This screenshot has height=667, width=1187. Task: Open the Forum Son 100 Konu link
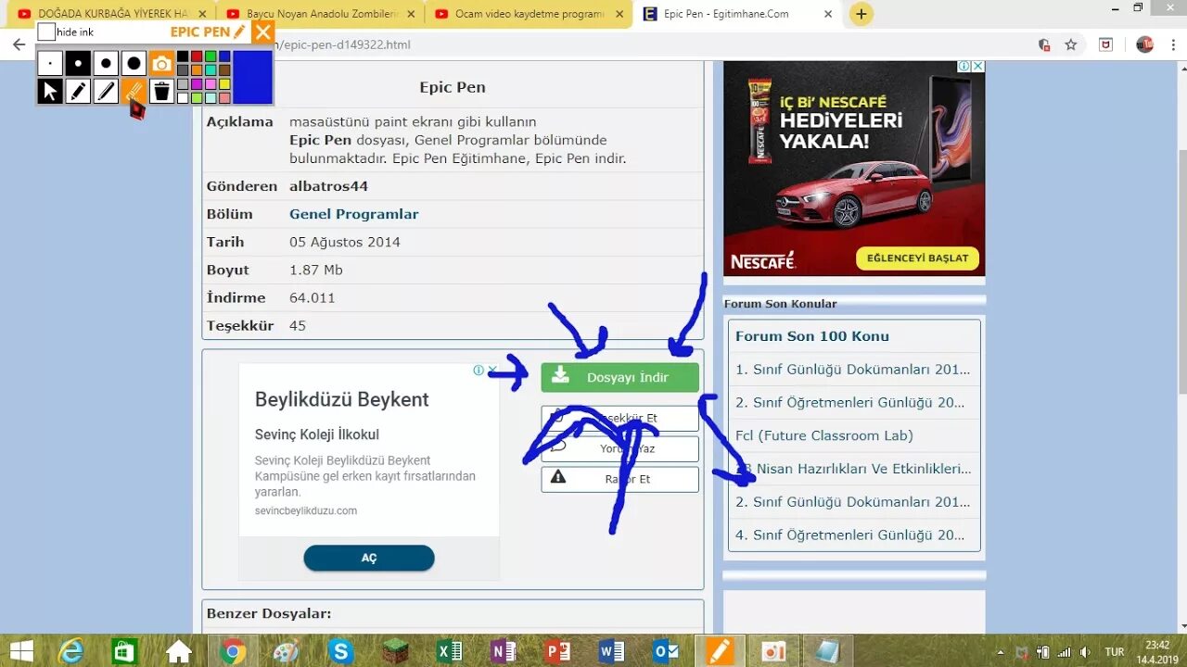pos(812,336)
